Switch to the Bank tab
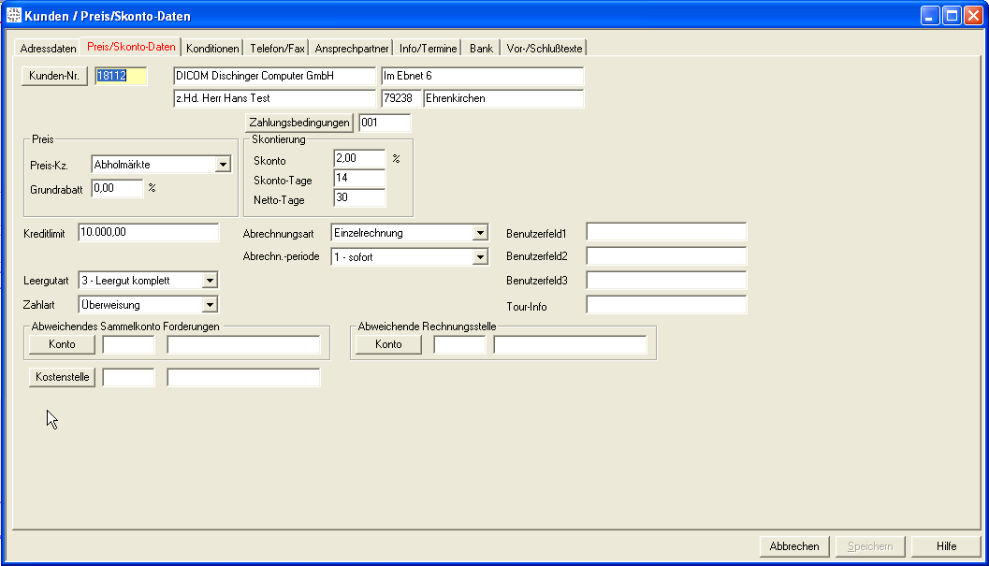Viewport: 989px width, 566px height. [x=481, y=48]
